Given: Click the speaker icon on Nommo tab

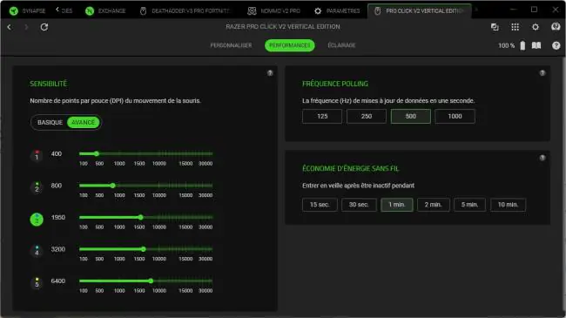Looking at the screenshot, I should coord(252,11).
